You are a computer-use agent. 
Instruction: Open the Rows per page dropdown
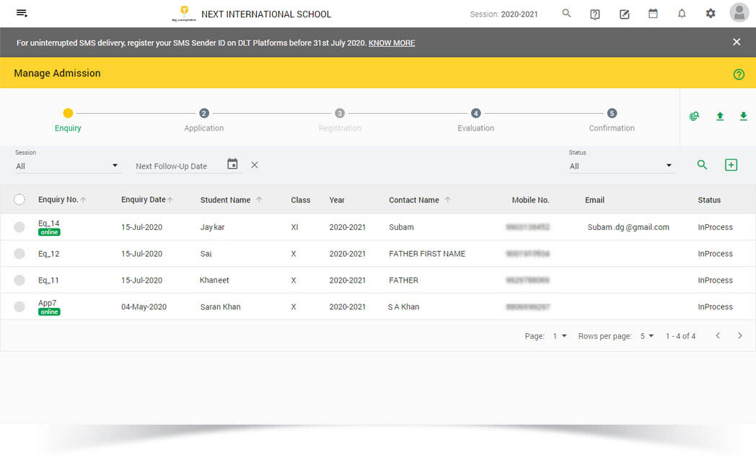pos(646,336)
